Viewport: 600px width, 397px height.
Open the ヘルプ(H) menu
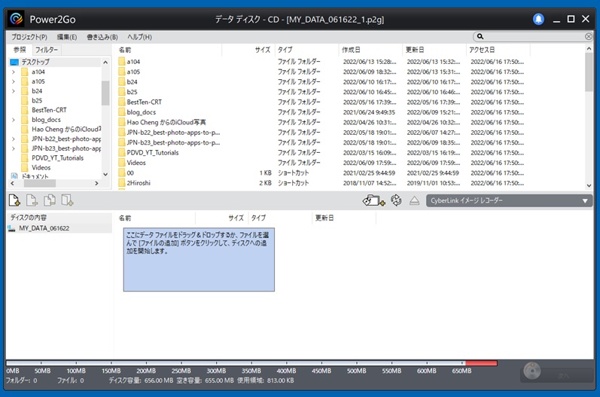[x=139, y=37]
